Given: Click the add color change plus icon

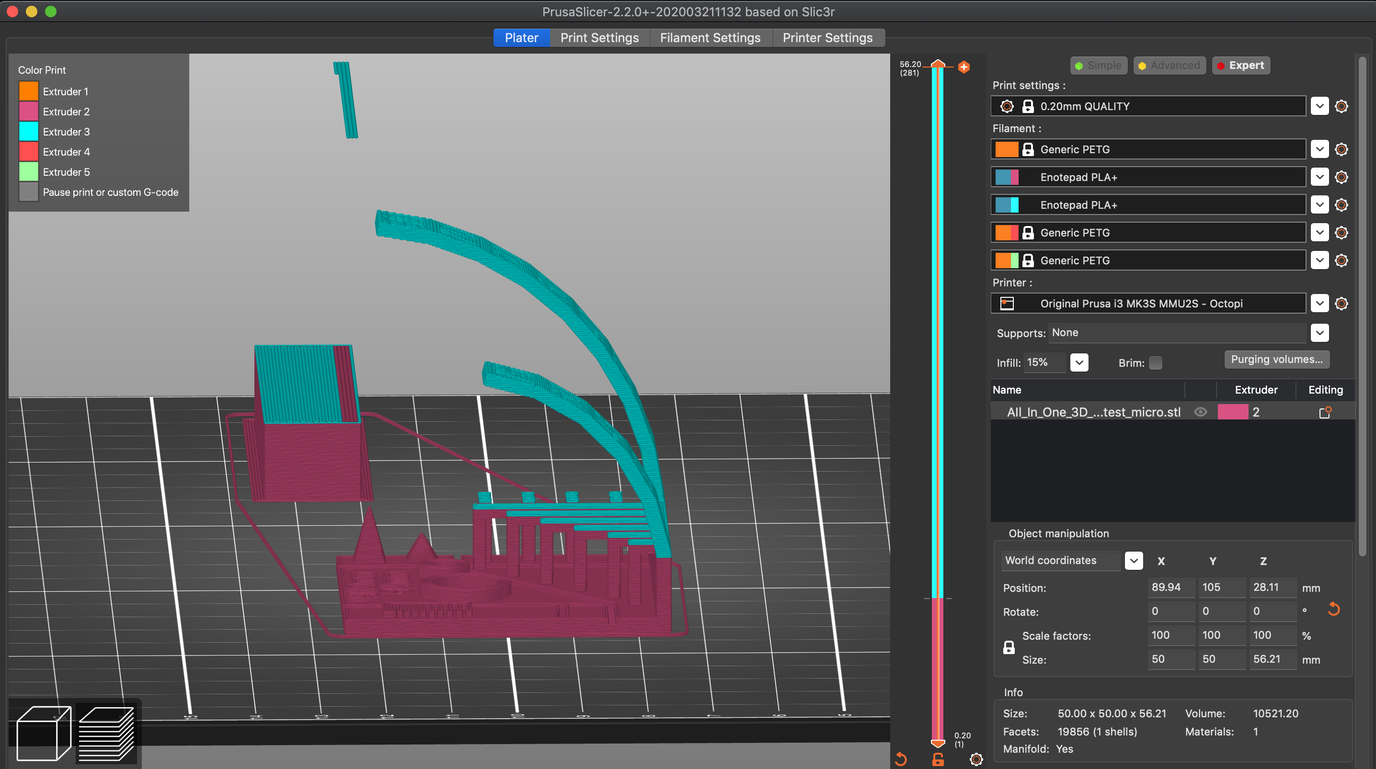Looking at the screenshot, I should (x=963, y=67).
